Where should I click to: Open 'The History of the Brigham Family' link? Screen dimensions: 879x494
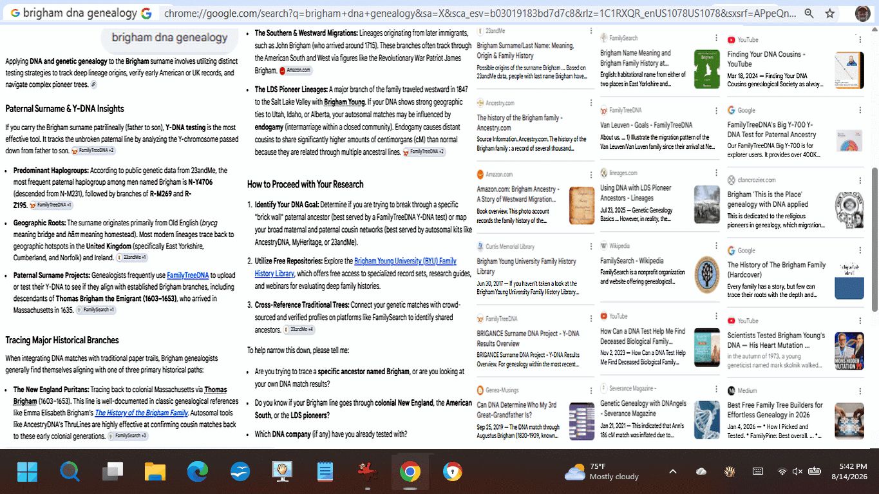coord(142,413)
